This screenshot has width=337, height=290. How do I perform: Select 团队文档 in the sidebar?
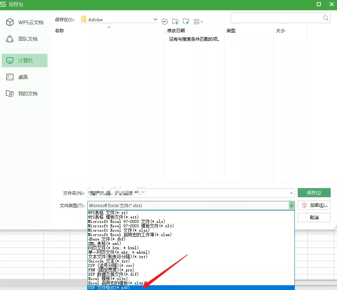tap(25, 39)
